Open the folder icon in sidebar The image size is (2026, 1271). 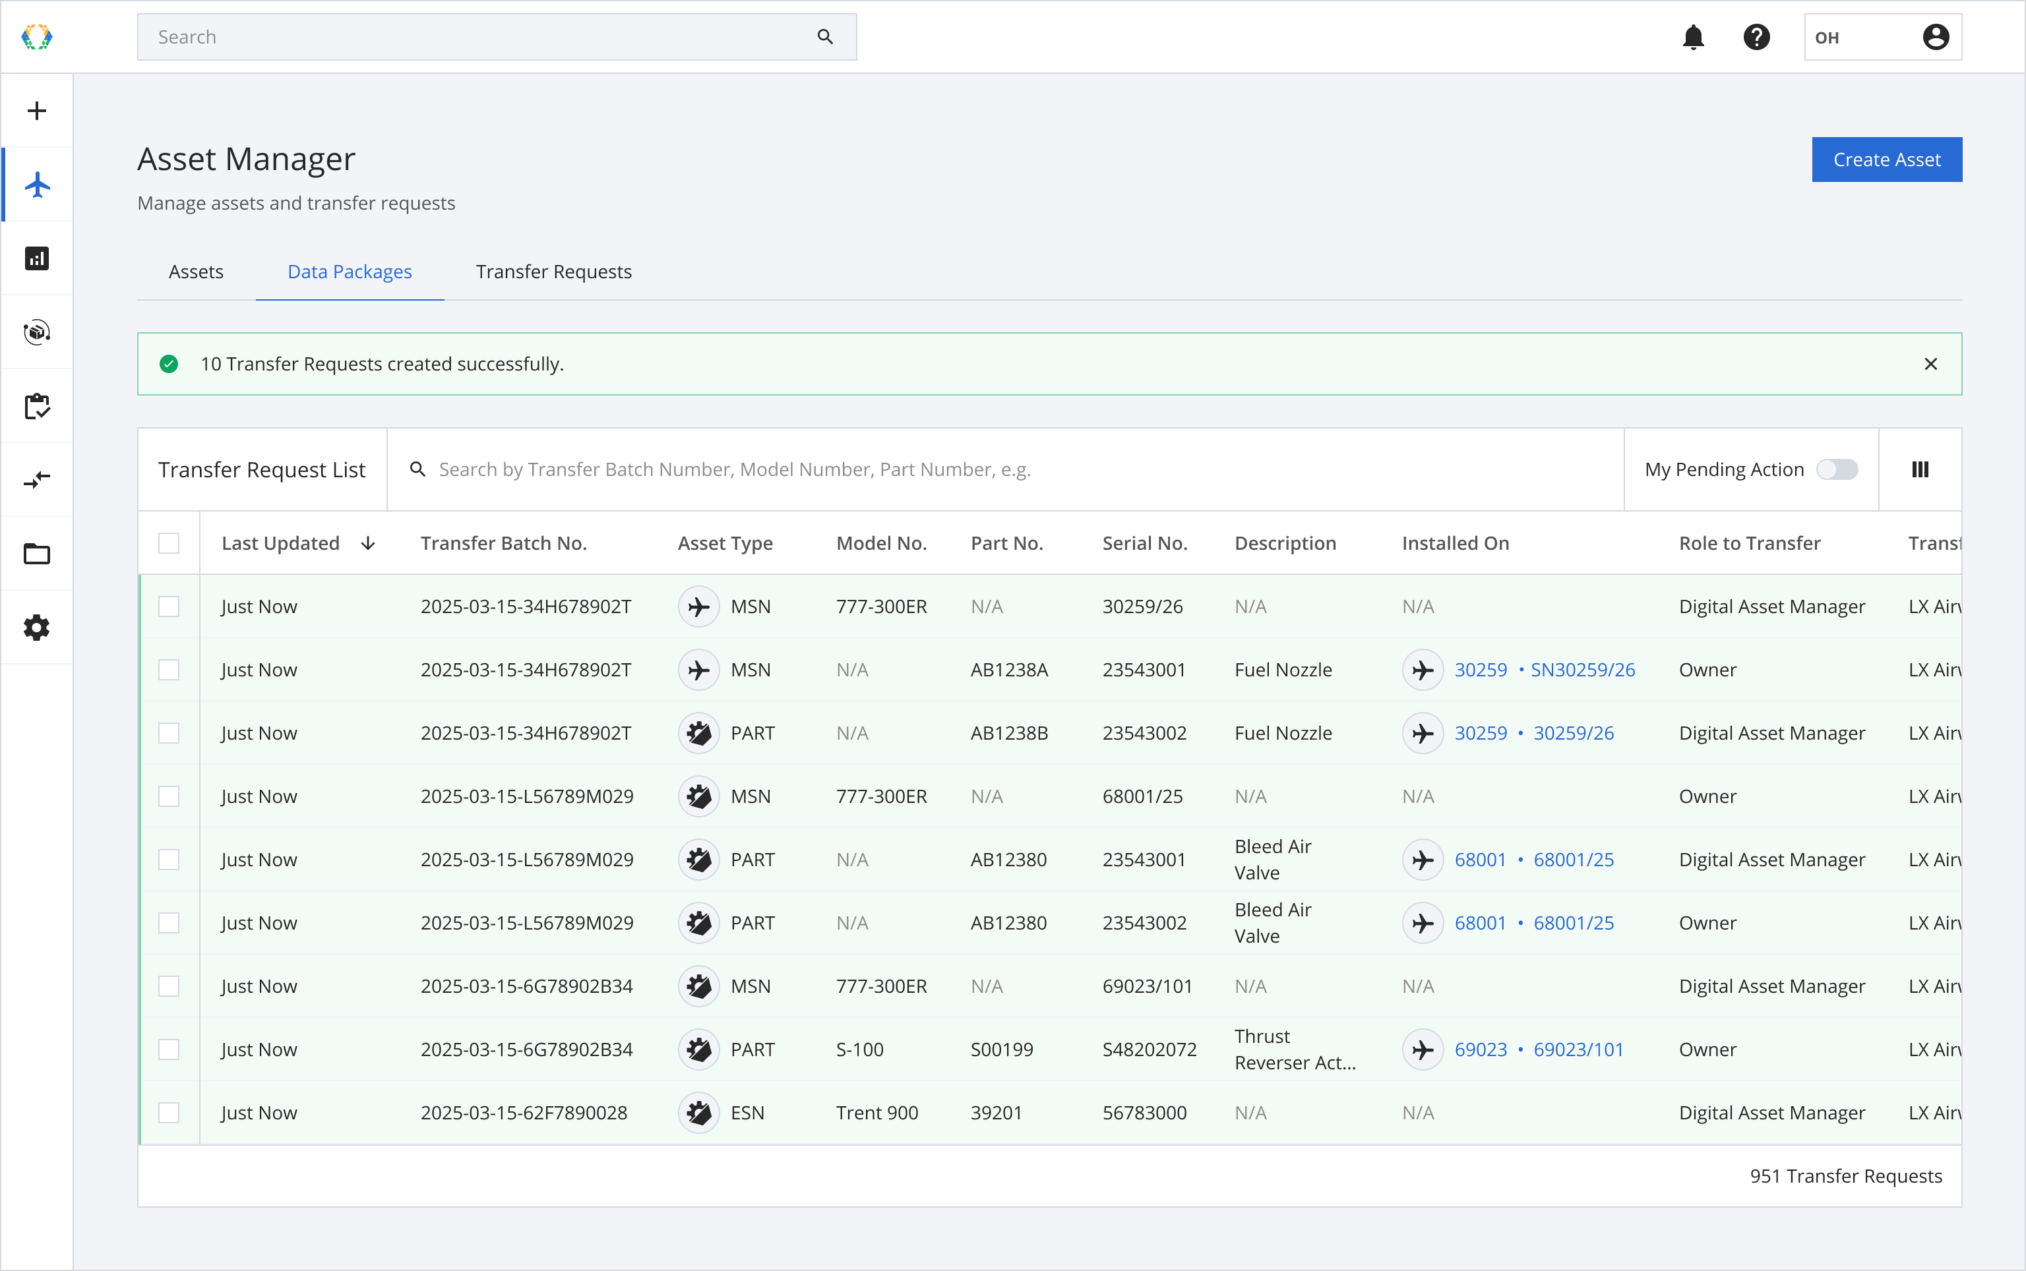coord(37,554)
